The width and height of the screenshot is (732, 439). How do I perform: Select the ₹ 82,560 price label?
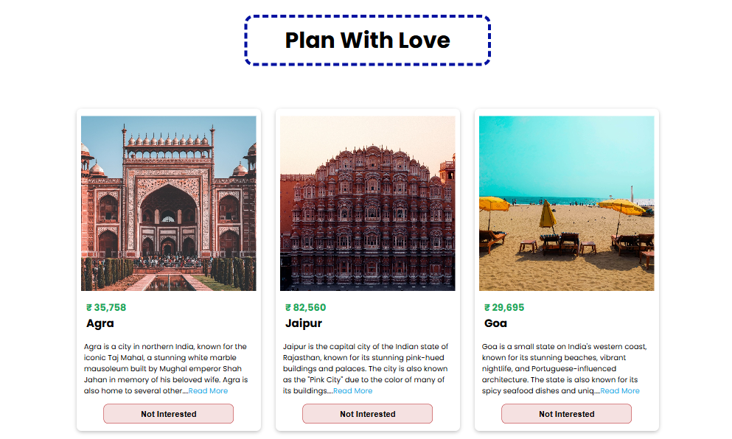click(x=305, y=308)
